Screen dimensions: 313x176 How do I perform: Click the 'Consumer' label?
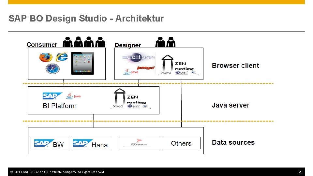[42, 45]
